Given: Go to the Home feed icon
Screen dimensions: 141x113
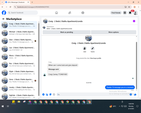Looking at the screenshot, I should (56, 13).
